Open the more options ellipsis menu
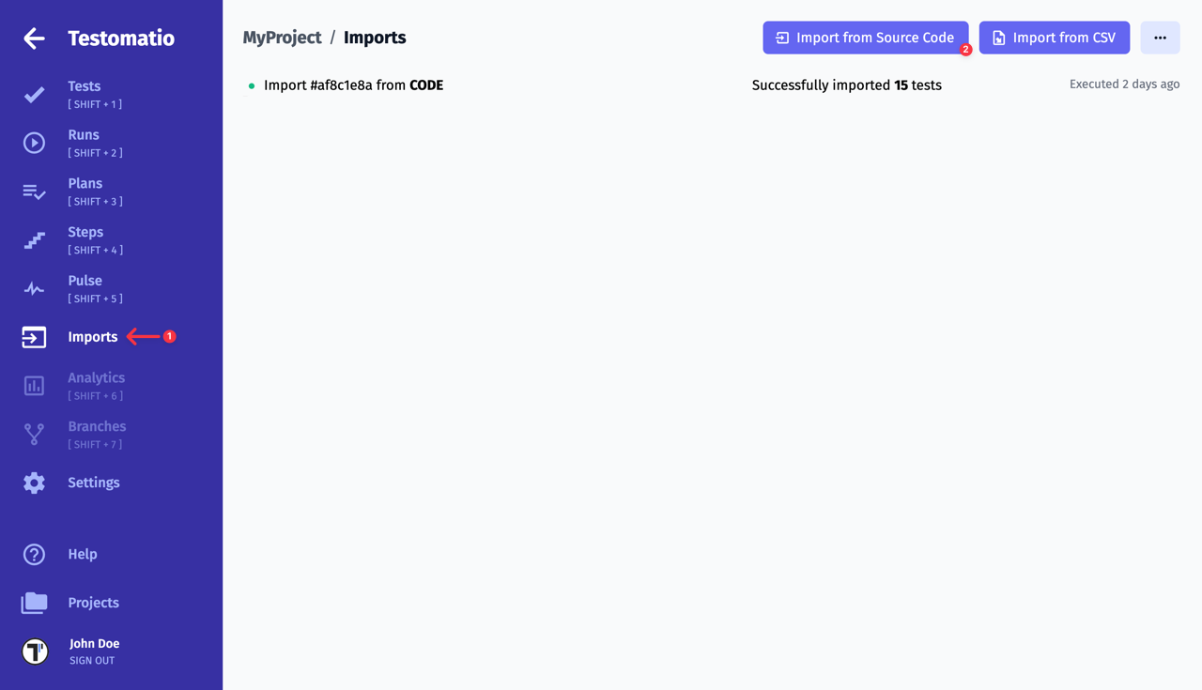1202x690 pixels. [1160, 38]
